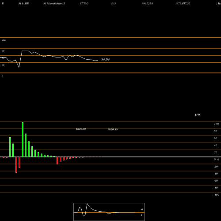Click the RSI axis label 70
The height and width of the screenshot is (221, 221).
click(3, 51)
